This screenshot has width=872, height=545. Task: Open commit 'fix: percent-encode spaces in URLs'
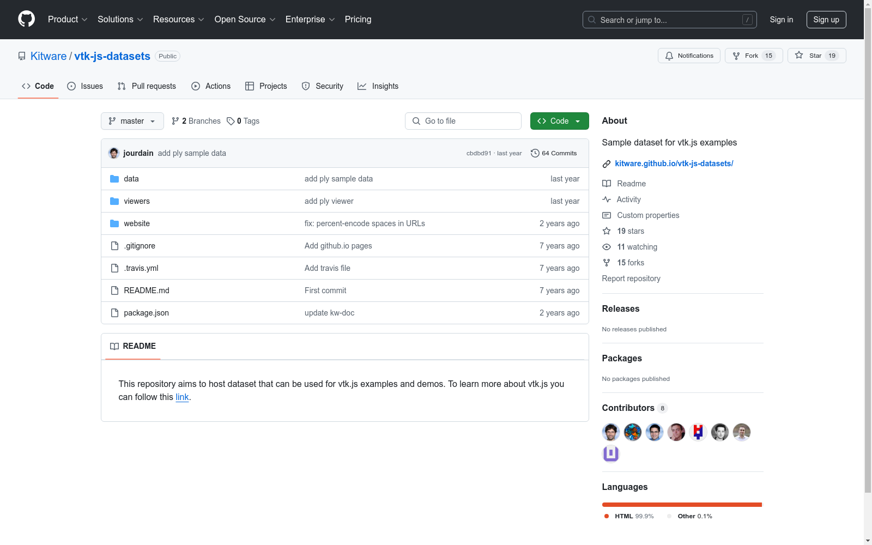coord(365,223)
